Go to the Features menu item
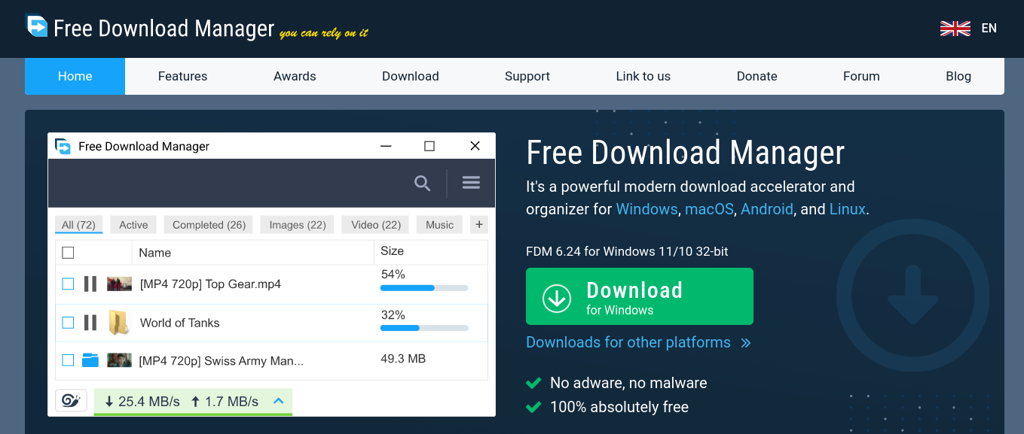 [x=182, y=76]
